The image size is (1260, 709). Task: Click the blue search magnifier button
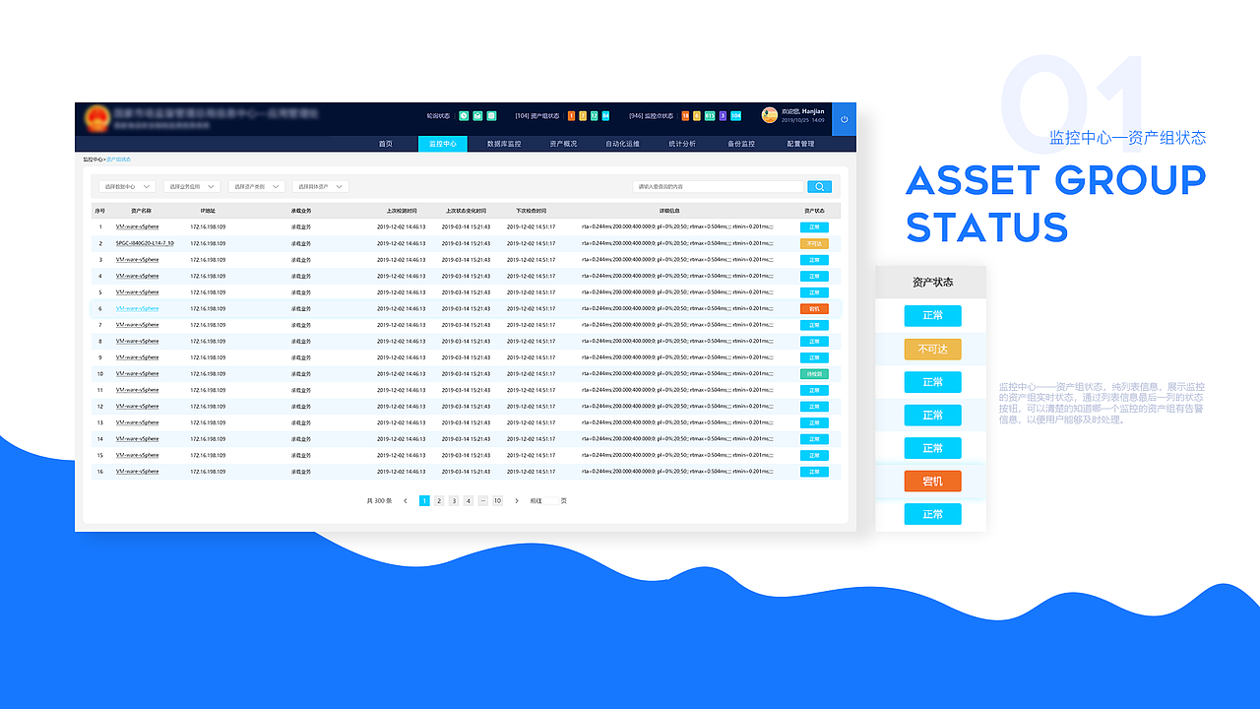819,186
